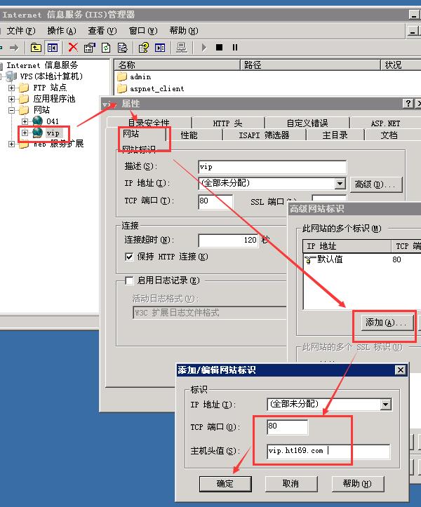
Task: Switch to the ISAPI 筛选器 tab
Action: [x=264, y=135]
